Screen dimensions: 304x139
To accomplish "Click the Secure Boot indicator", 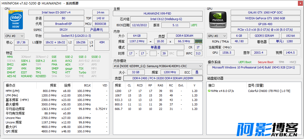I will (x=266, y=62).
